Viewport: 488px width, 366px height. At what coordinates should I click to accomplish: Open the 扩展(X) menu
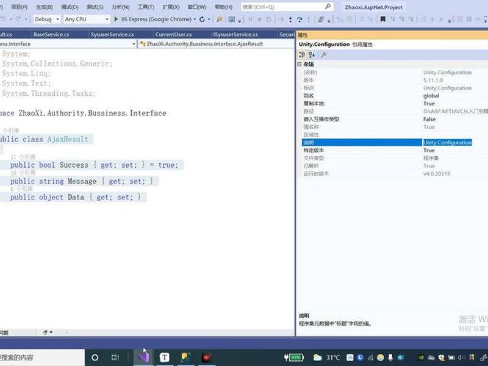click(x=171, y=7)
